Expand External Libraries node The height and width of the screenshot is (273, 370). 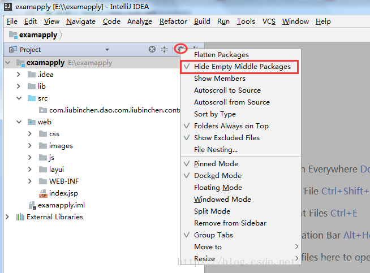(x=7, y=217)
